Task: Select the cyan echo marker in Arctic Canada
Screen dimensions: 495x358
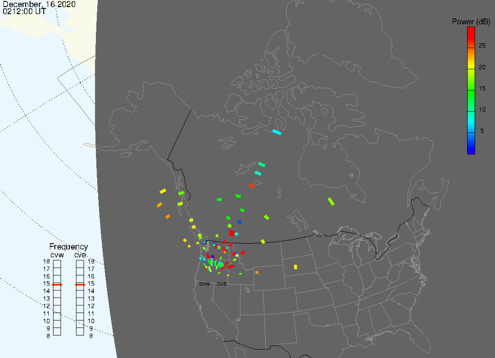Action: click(277, 132)
